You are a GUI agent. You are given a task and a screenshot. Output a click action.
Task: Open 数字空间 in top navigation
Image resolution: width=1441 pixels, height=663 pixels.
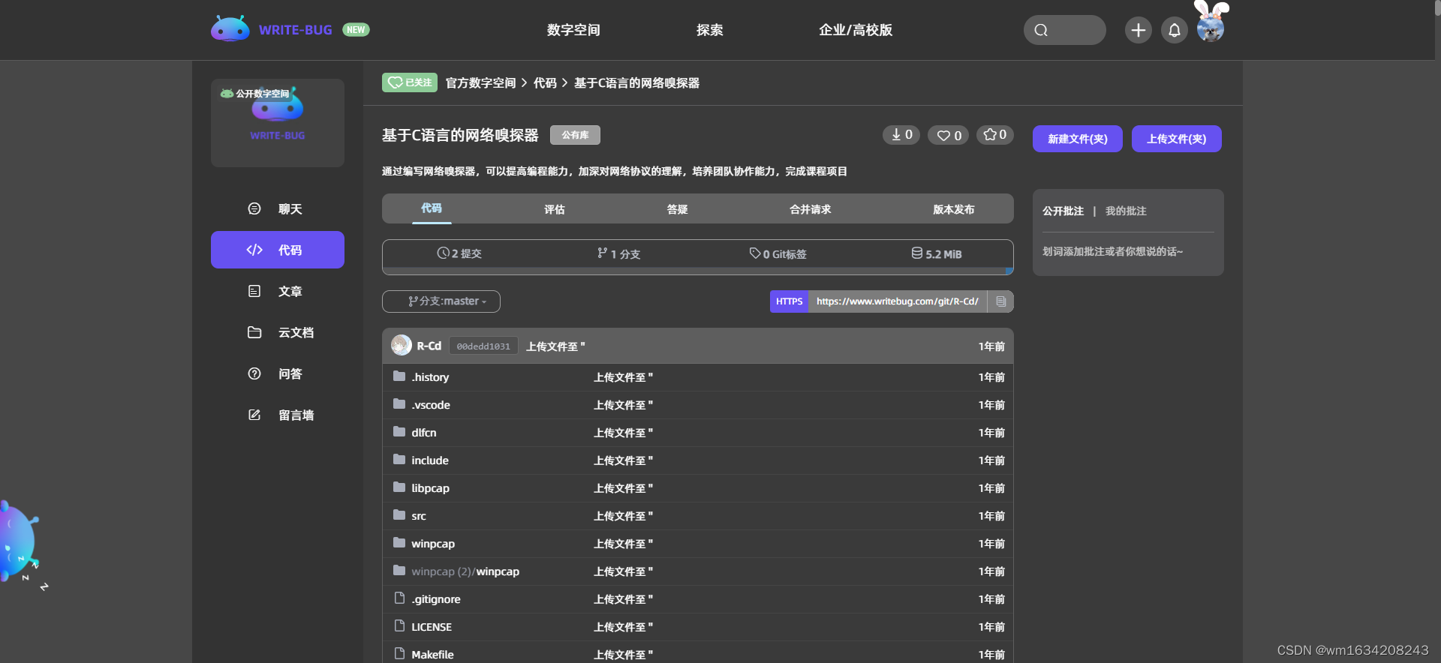tap(573, 30)
